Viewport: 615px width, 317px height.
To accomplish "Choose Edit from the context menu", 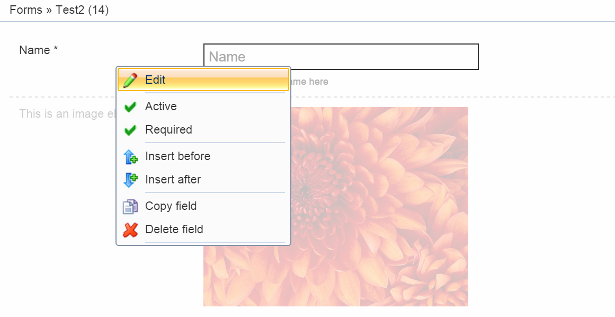I will click(x=155, y=80).
